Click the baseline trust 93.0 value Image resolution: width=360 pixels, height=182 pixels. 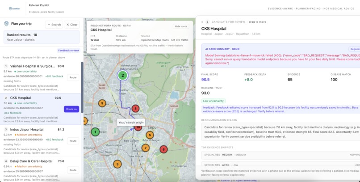click(x=205, y=93)
